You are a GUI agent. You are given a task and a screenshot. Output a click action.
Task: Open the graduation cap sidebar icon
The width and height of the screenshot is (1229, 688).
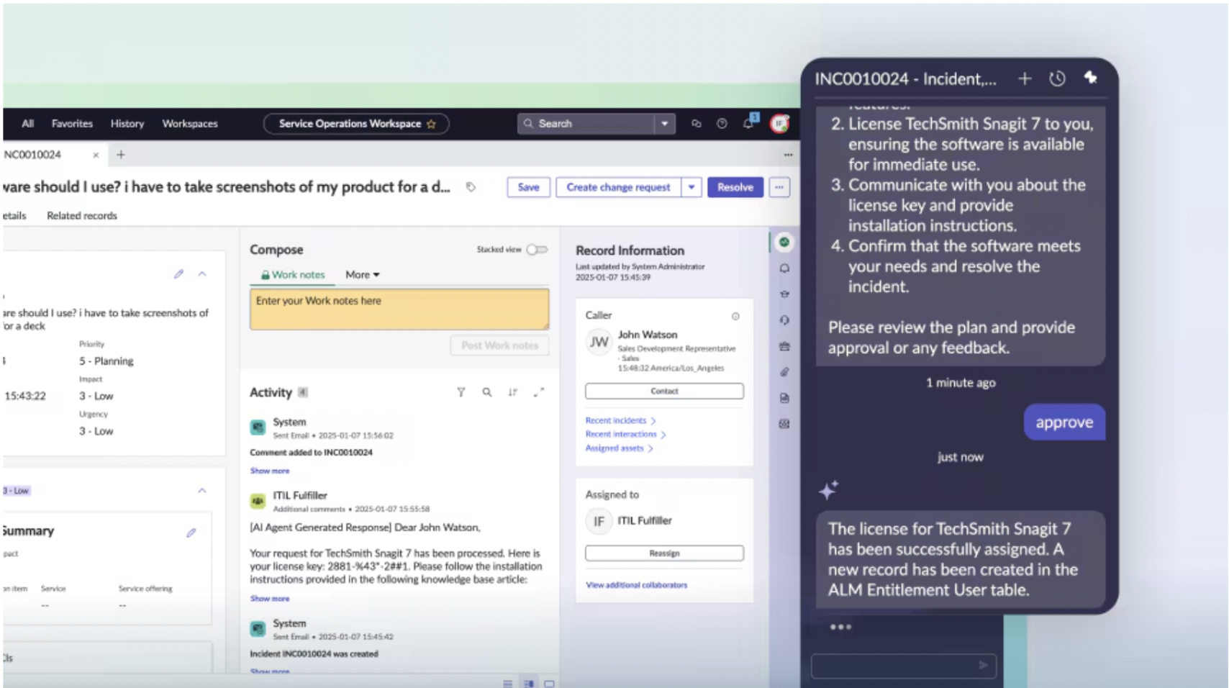coord(784,294)
